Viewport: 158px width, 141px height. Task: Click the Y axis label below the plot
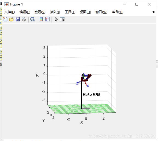click(44, 120)
